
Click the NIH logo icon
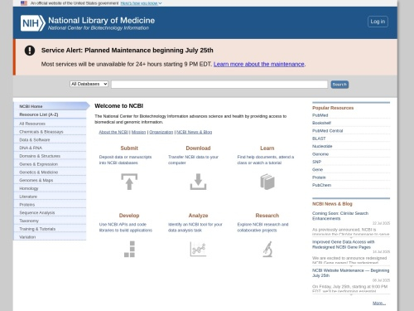tap(33, 23)
